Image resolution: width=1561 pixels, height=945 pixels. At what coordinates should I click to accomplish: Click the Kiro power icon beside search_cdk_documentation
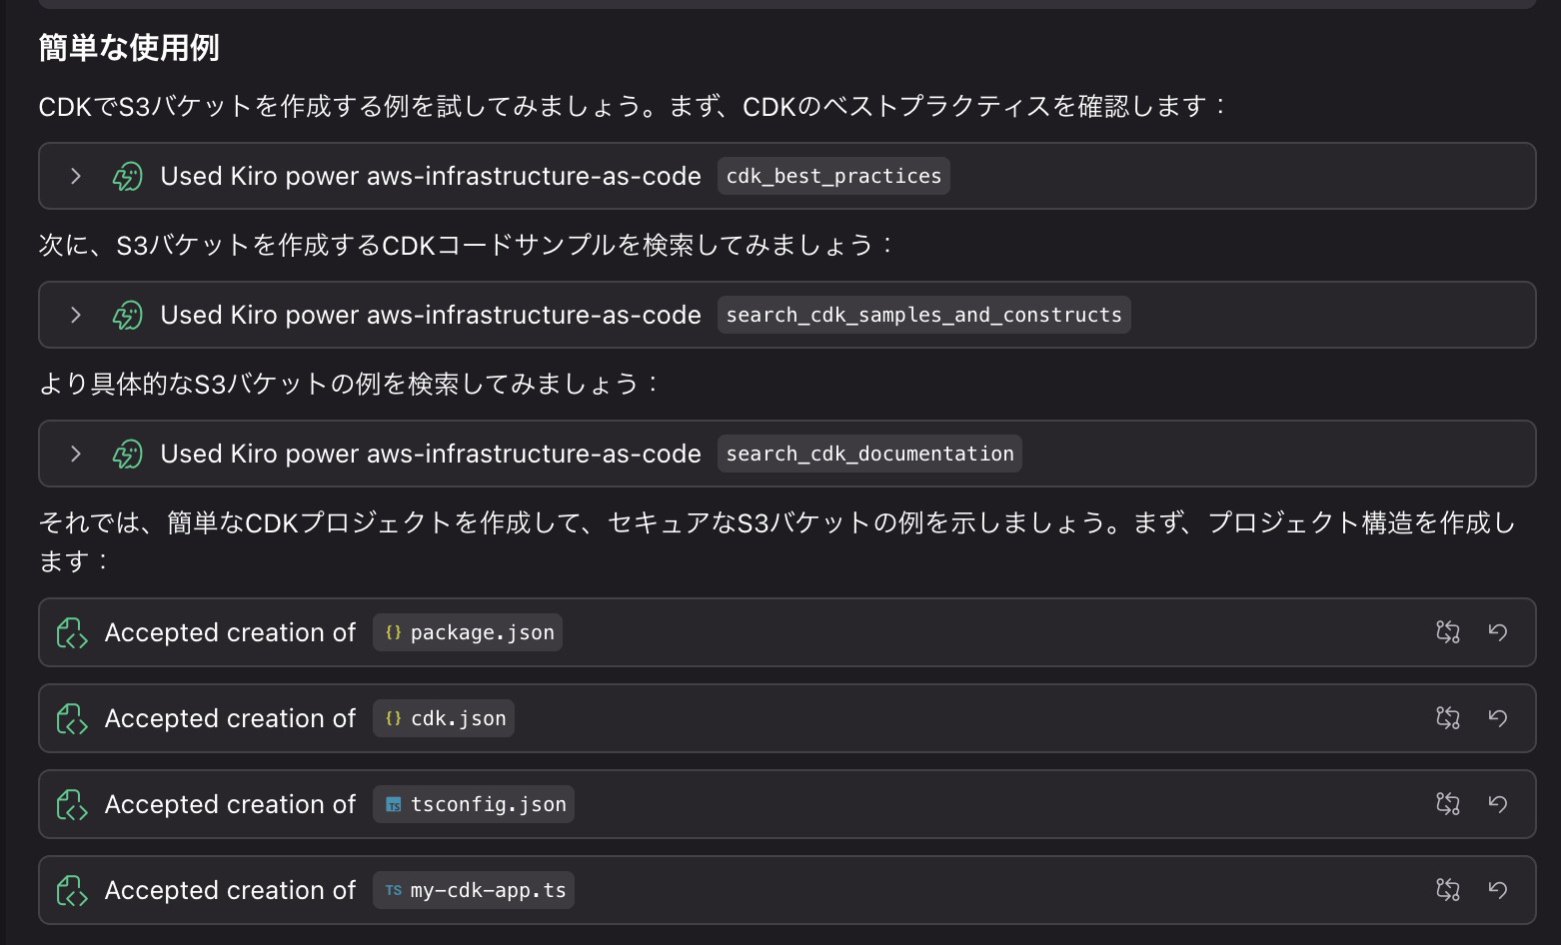click(x=126, y=454)
